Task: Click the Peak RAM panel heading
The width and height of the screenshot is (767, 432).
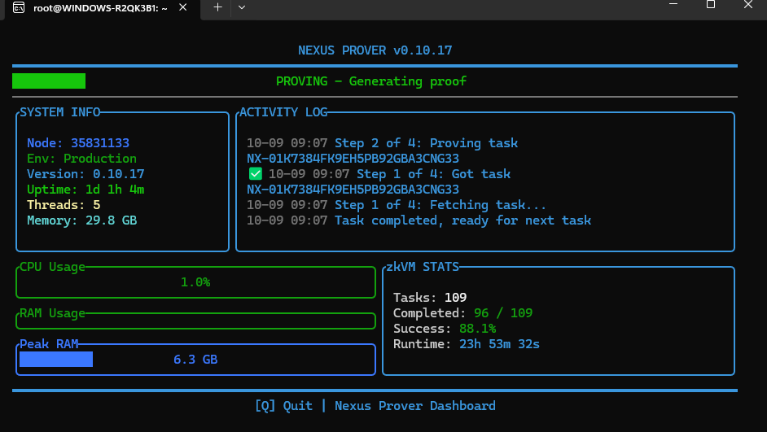Action: click(49, 344)
